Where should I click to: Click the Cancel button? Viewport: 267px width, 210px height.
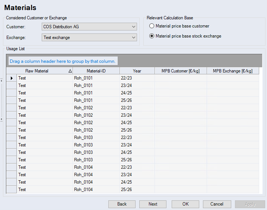(217, 204)
